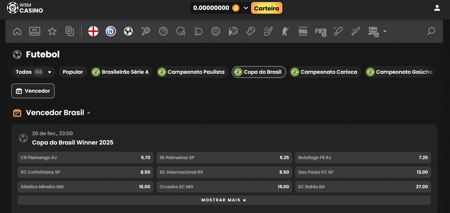Image resolution: width=450 pixels, height=213 pixels.
Task: Select the Popular filter tab
Action: [x=73, y=72]
